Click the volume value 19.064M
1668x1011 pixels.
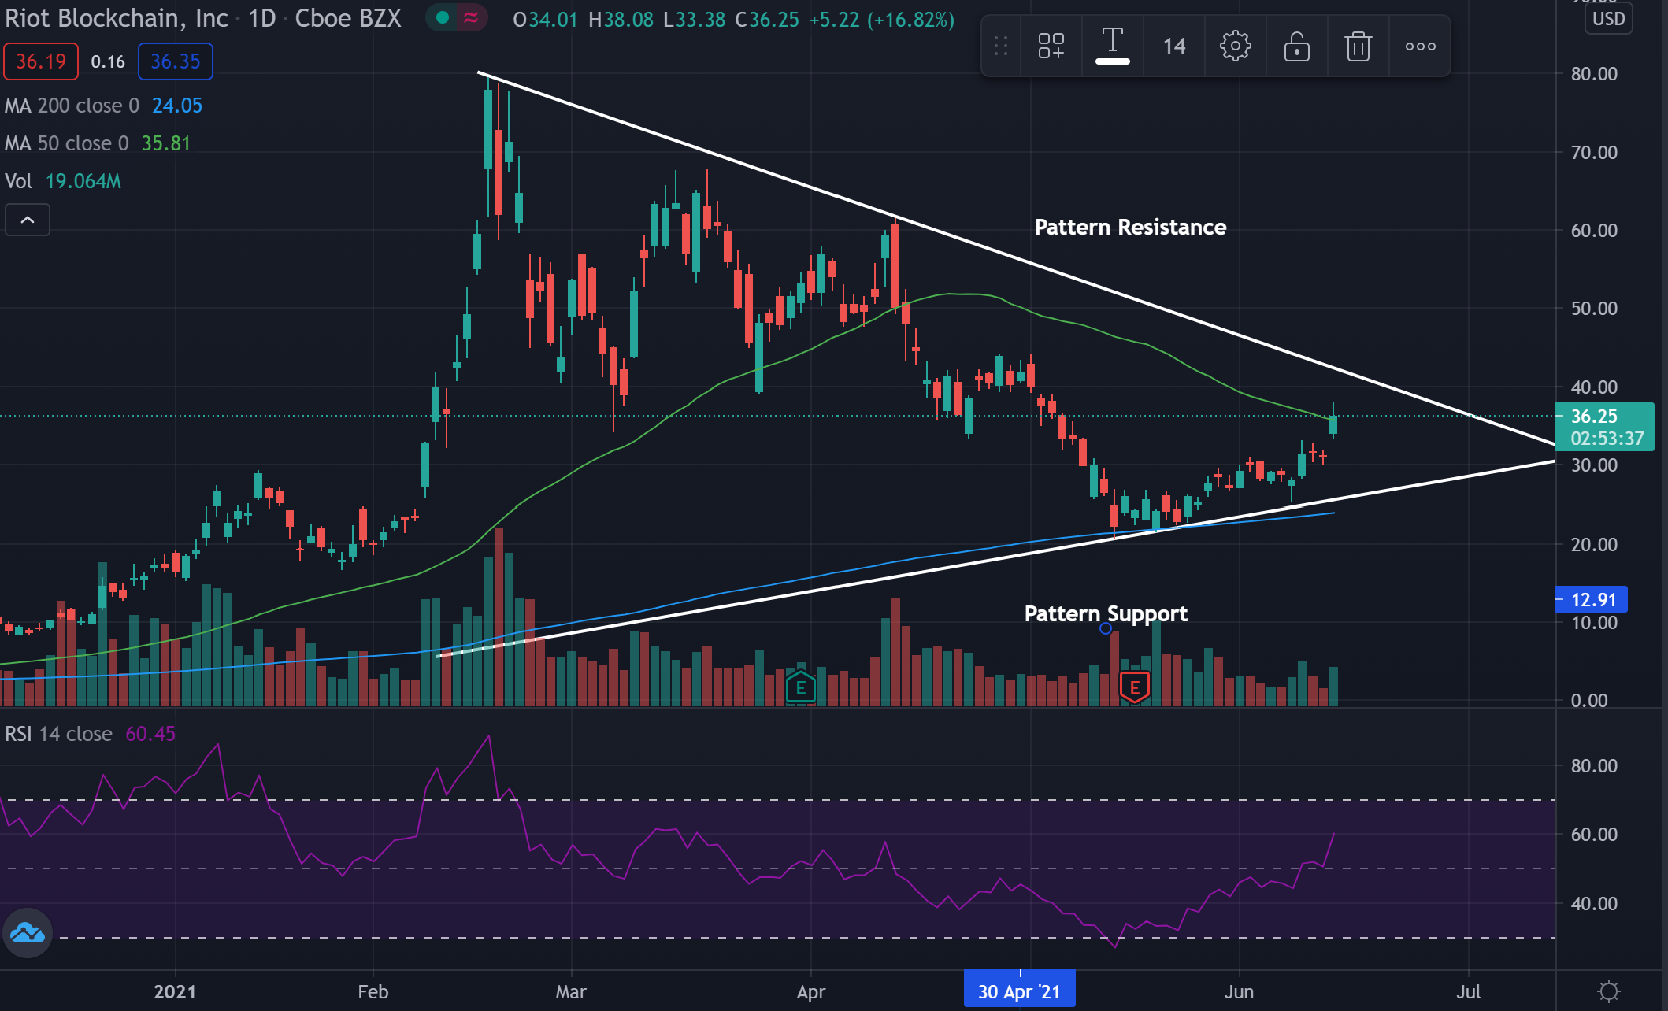83,181
